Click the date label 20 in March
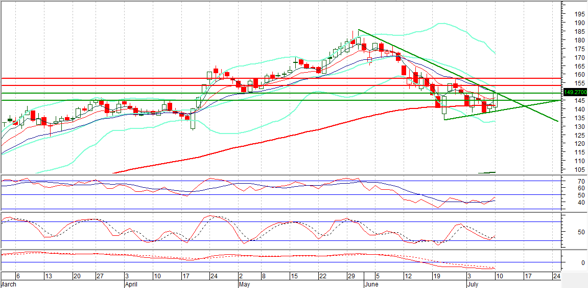The image size is (588, 288). (77, 276)
